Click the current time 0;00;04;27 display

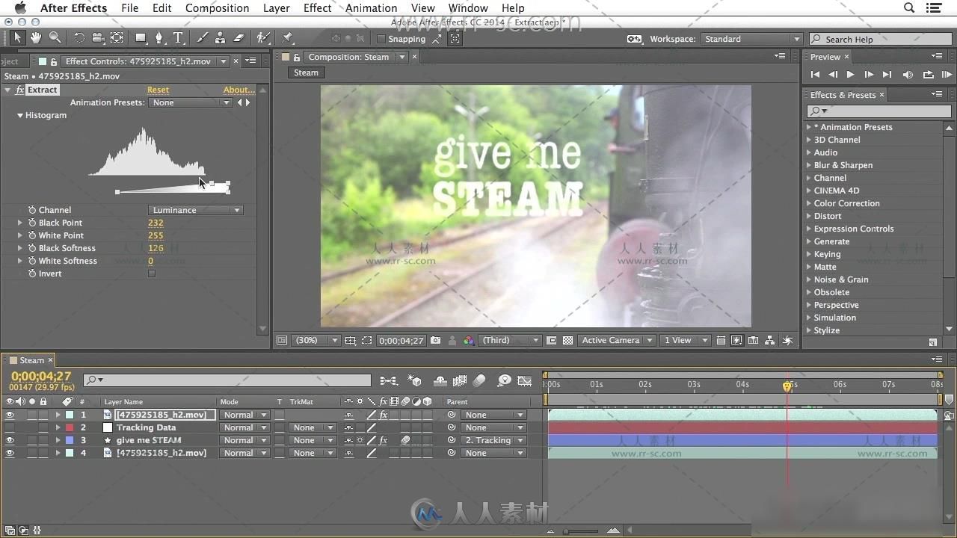(x=41, y=377)
